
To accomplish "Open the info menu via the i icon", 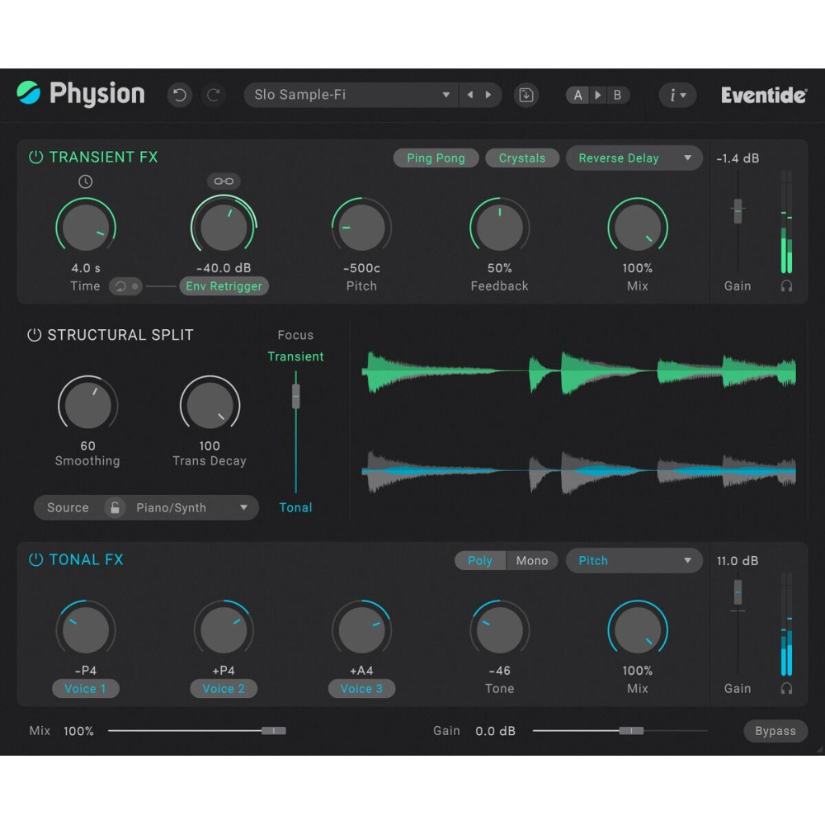I will [676, 95].
